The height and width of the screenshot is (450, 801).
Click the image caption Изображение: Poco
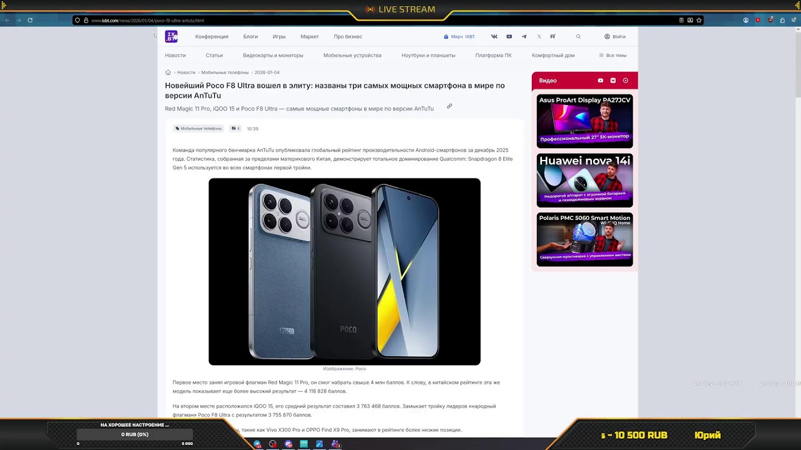[344, 369]
